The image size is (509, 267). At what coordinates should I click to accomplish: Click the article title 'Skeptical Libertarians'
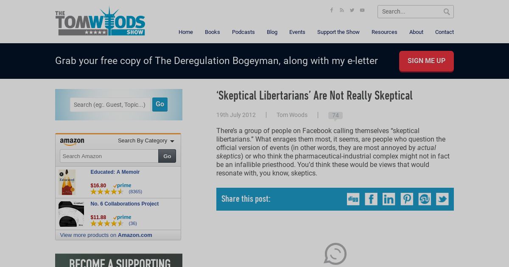click(x=314, y=95)
